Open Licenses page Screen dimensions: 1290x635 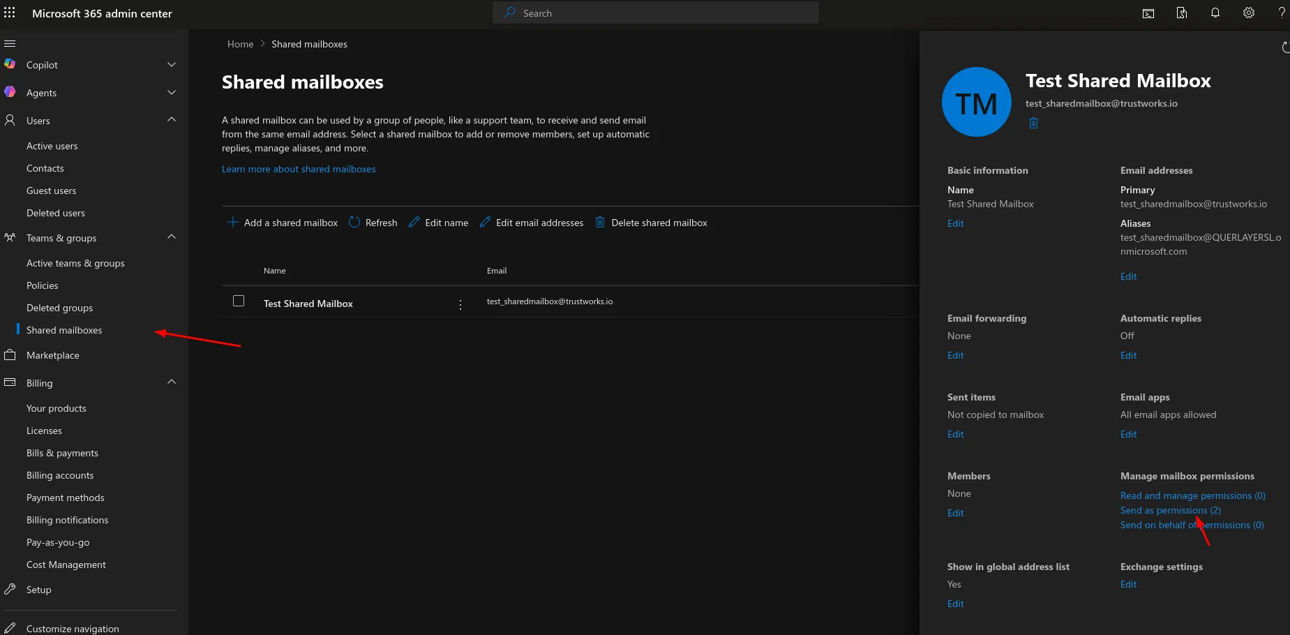[x=44, y=431]
